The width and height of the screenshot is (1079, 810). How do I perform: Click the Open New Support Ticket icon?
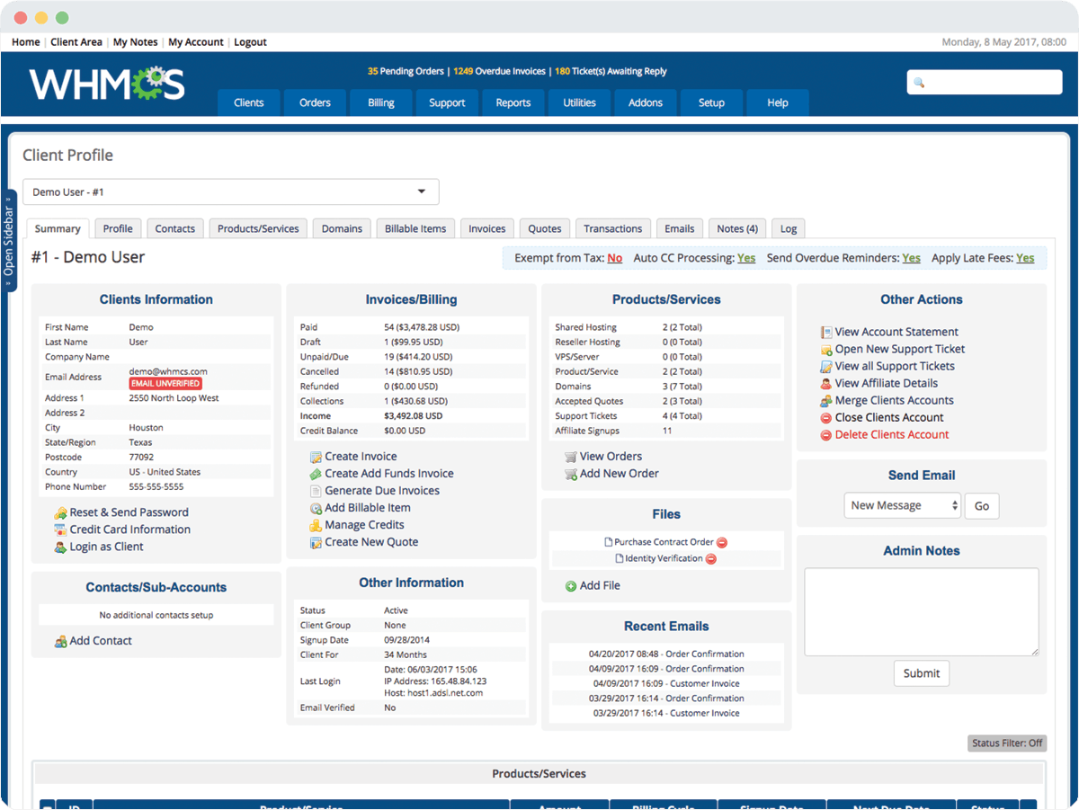826,350
